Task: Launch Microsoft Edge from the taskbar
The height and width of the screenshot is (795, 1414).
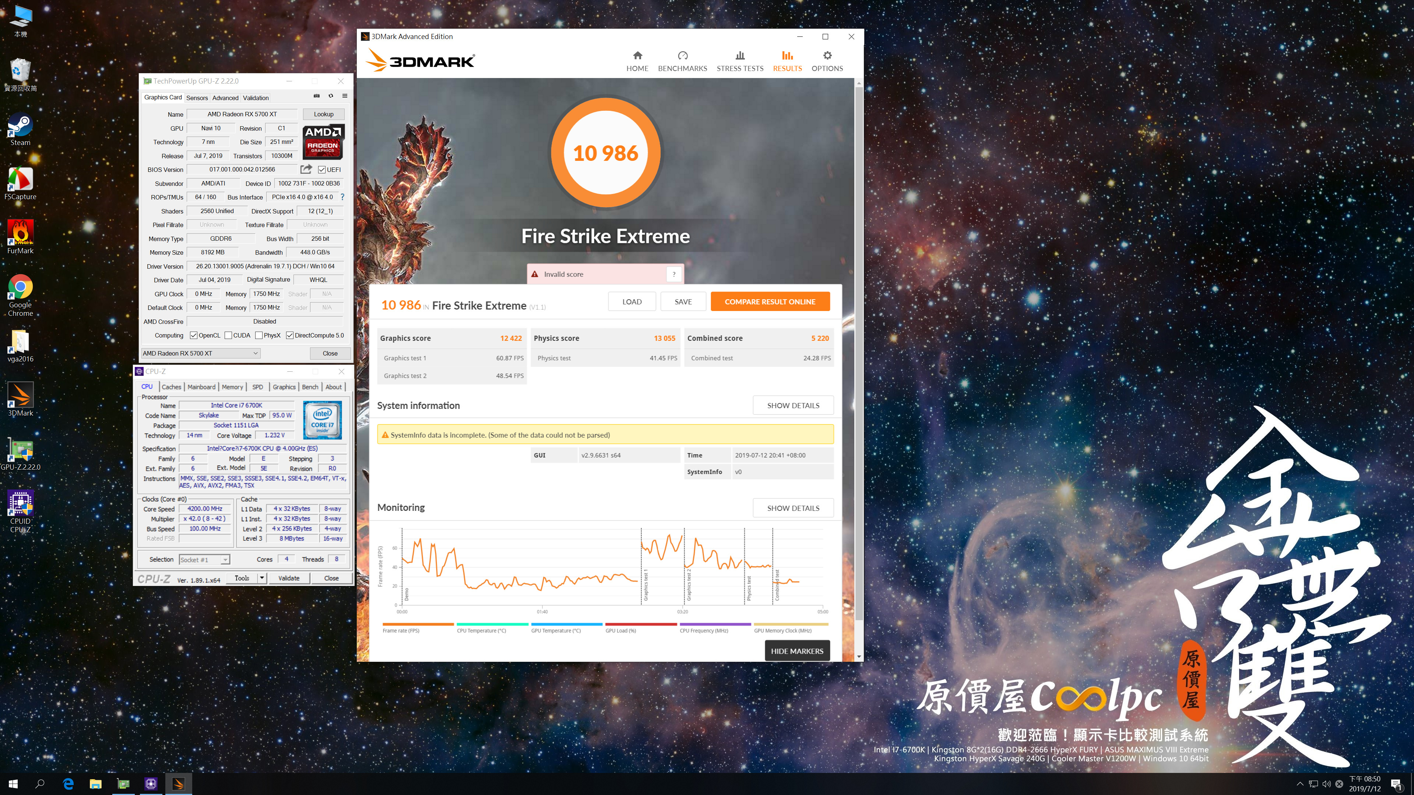Action: pyautogui.click(x=68, y=784)
